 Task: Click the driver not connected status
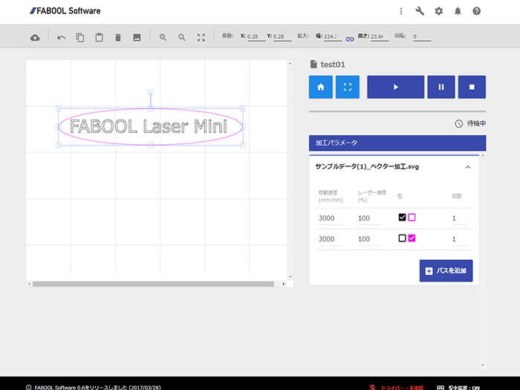pos(402,387)
